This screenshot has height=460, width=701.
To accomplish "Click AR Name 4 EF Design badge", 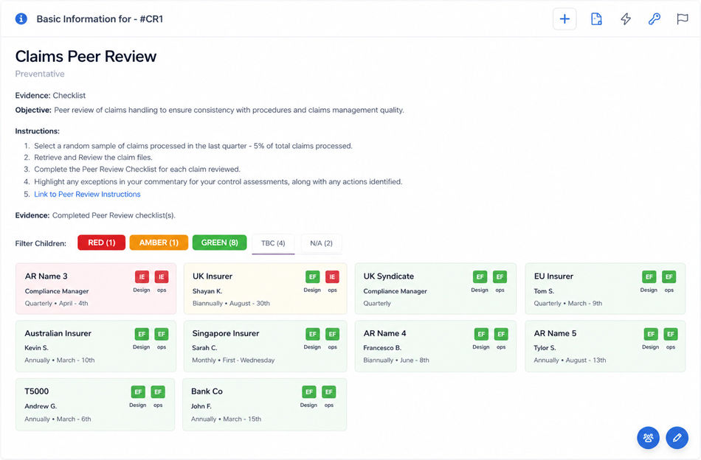I will (481, 334).
